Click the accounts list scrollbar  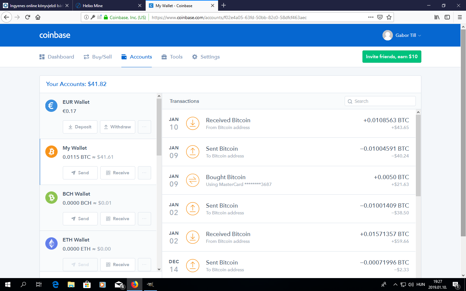[159, 127]
